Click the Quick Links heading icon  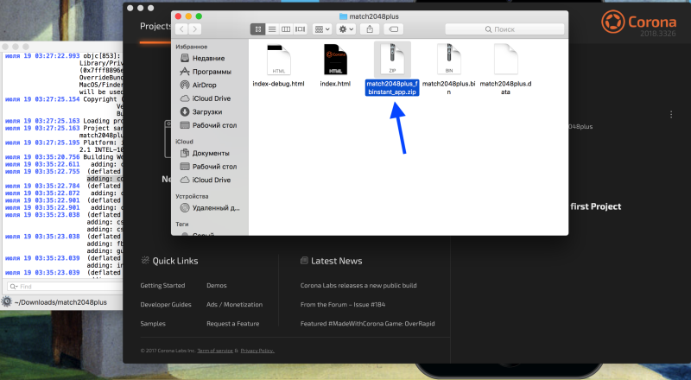[x=145, y=261]
